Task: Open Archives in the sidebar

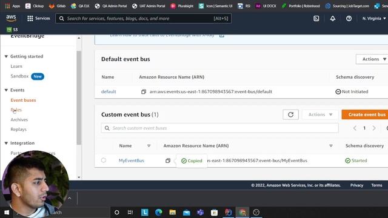Action: point(19,120)
